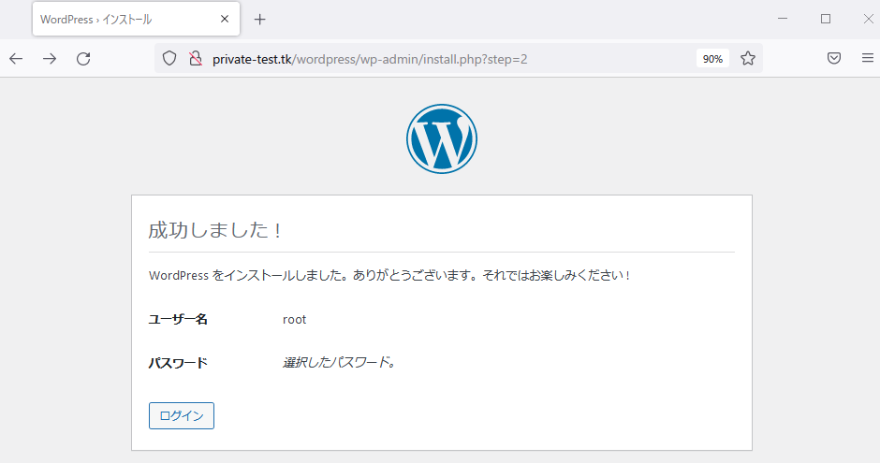Maximize the Firefox window

pyautogui.click(x=826, y=19)
